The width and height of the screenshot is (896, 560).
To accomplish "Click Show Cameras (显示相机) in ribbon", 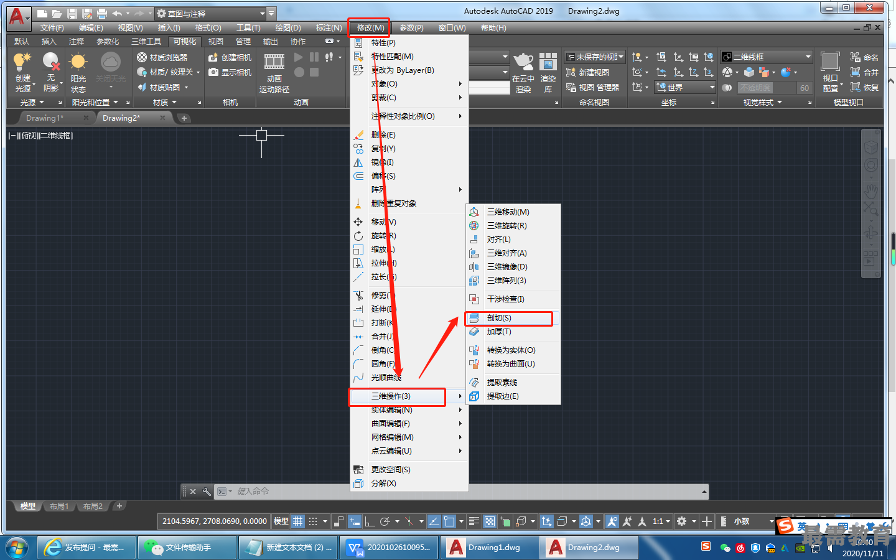I will (230, 72).
